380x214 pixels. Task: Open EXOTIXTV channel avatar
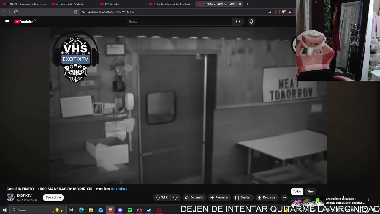pos(10,197)
